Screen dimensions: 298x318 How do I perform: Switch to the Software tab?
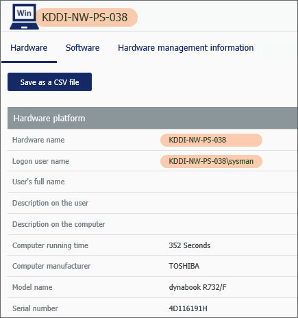(x=82, y=48)
